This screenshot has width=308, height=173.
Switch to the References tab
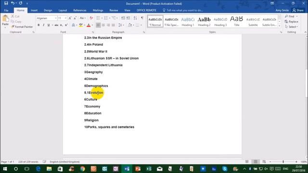point(80,10)
